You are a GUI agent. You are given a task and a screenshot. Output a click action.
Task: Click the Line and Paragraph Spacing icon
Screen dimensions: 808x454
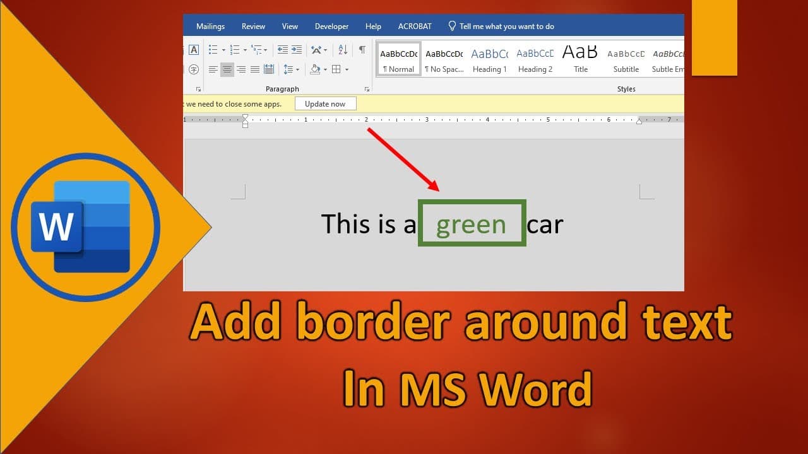tap(288, 69)
